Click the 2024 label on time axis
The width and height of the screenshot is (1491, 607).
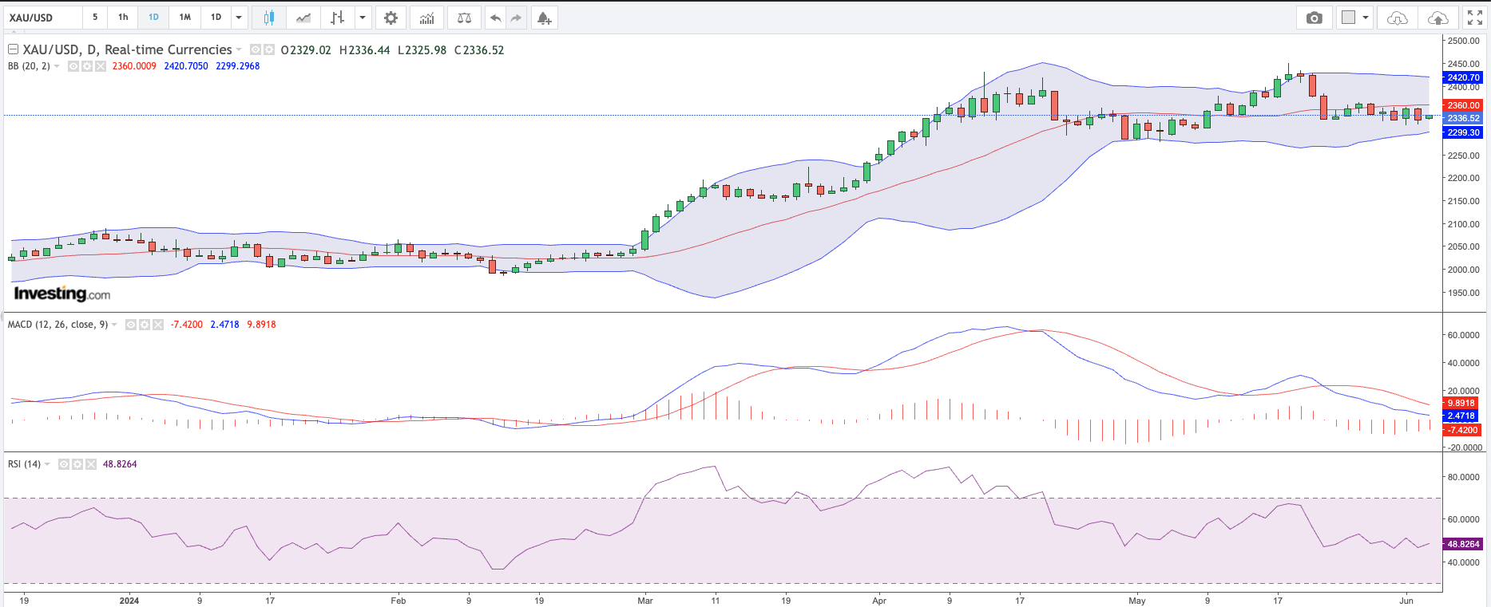point(129,601)
